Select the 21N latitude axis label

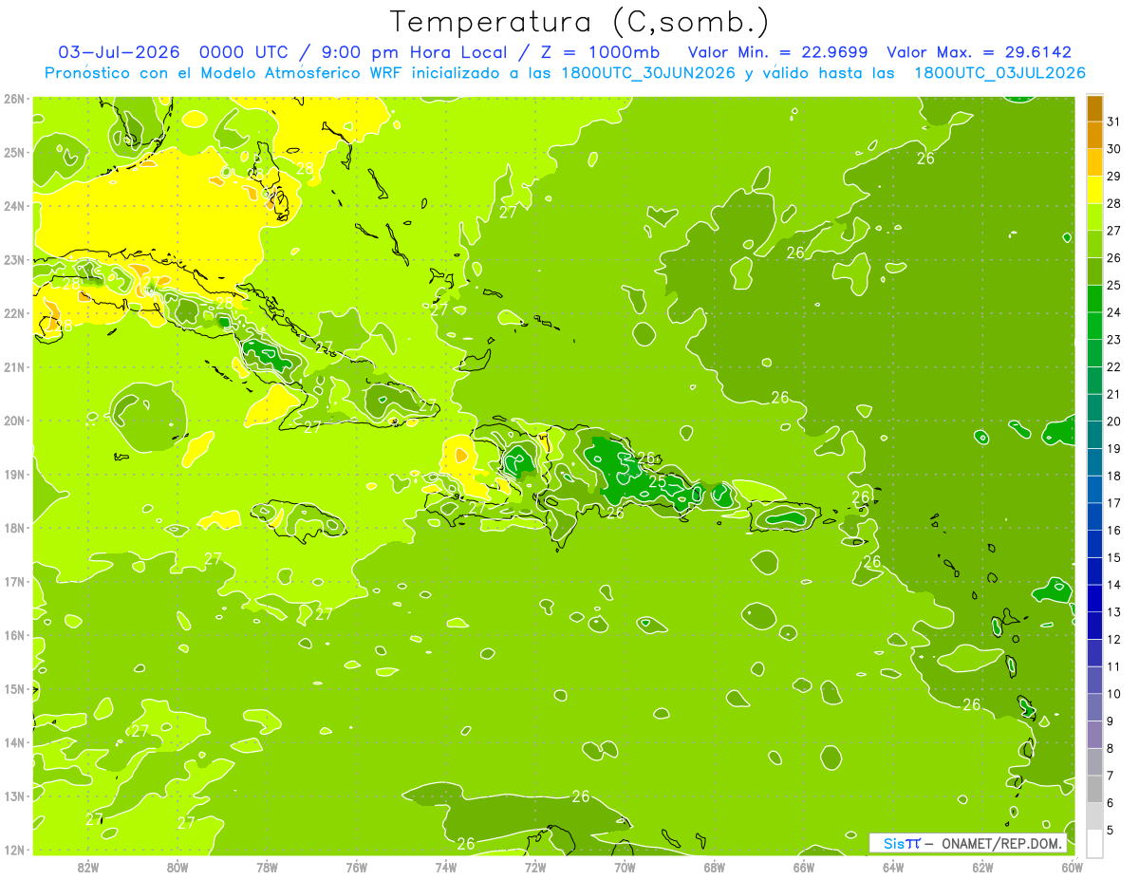14,366
